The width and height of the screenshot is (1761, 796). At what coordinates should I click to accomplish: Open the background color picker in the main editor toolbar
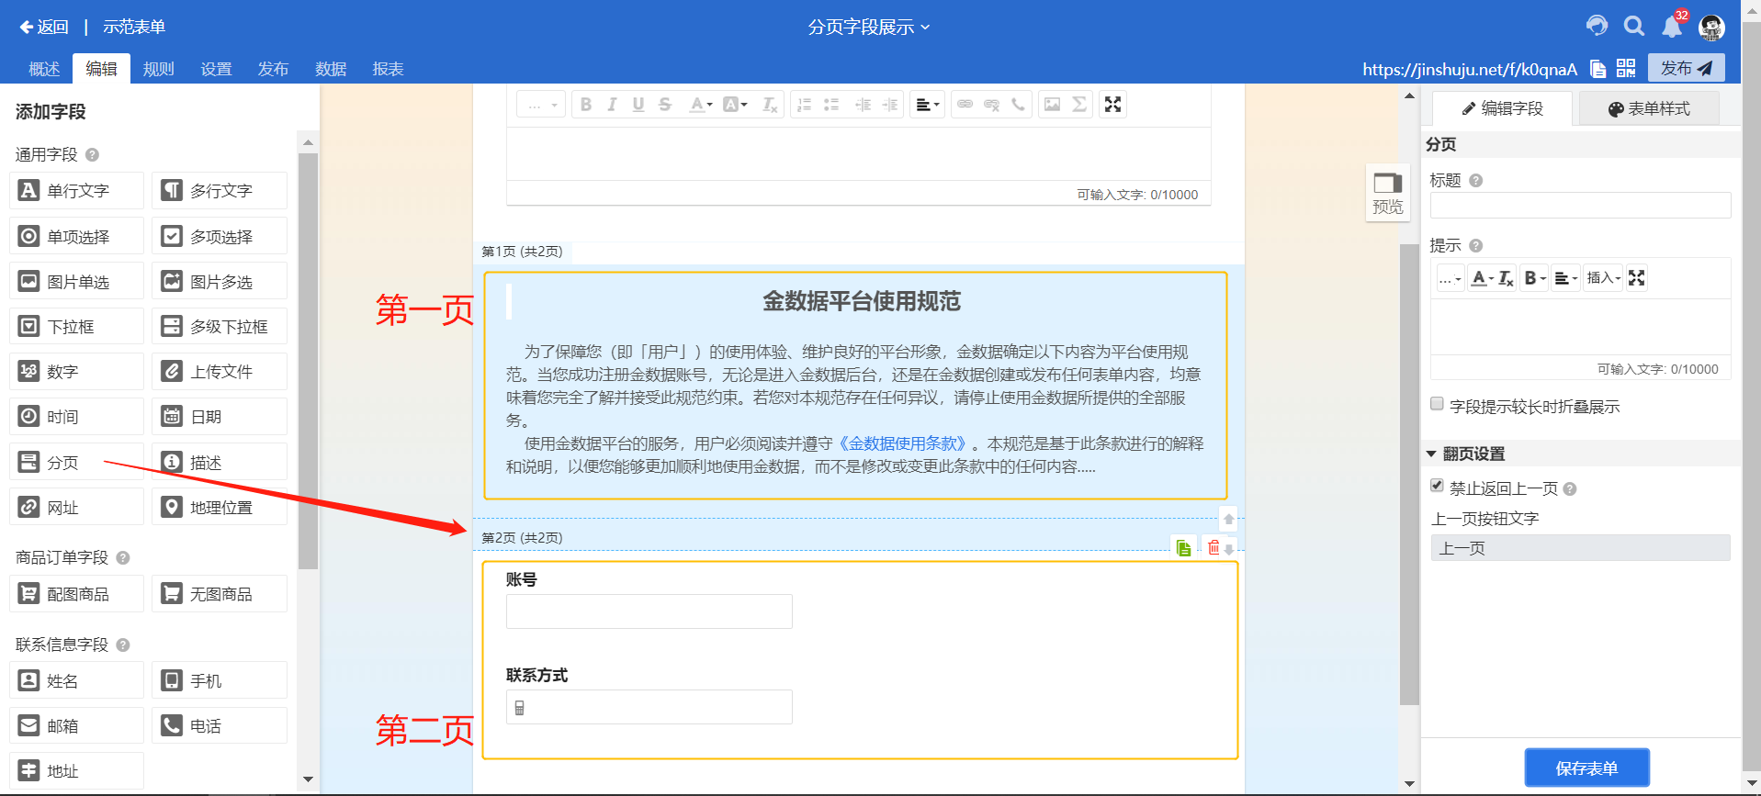(735, 105)
